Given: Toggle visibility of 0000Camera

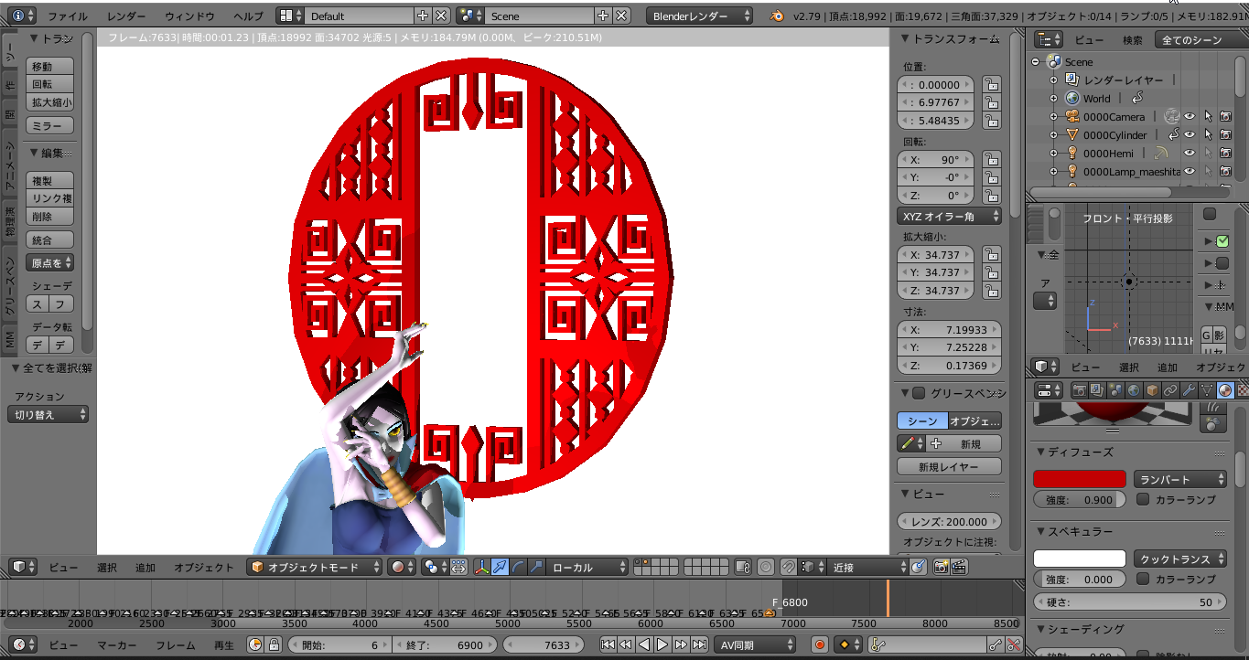Looking at the screenshot, I should pos(1190,117).
